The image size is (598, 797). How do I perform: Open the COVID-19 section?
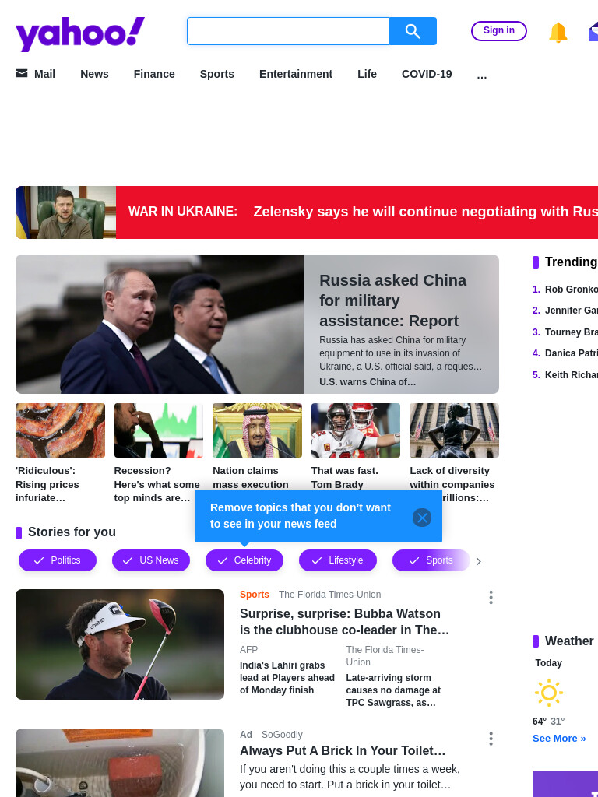tap(427, 74)
